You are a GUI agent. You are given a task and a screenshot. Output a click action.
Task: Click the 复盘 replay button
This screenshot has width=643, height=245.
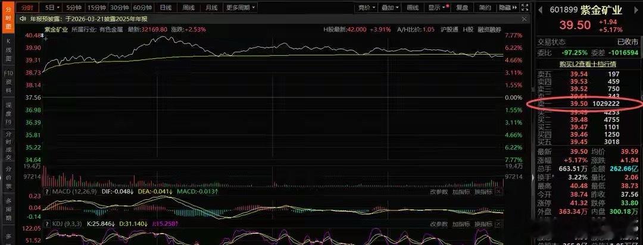click(x=462, y=7)
